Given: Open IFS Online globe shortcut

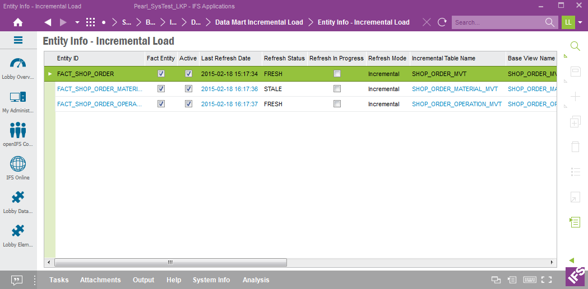Looking at the screenshot, I should [x=18, y=168].
